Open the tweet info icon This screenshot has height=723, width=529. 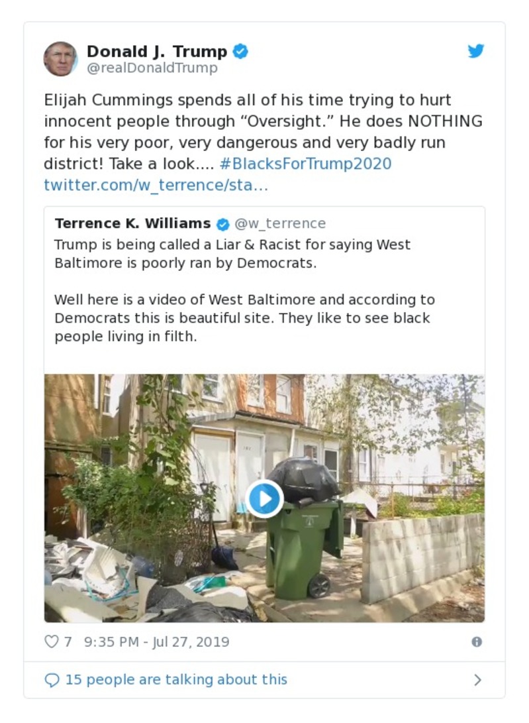pyautogui.click(x=476, y=641)
